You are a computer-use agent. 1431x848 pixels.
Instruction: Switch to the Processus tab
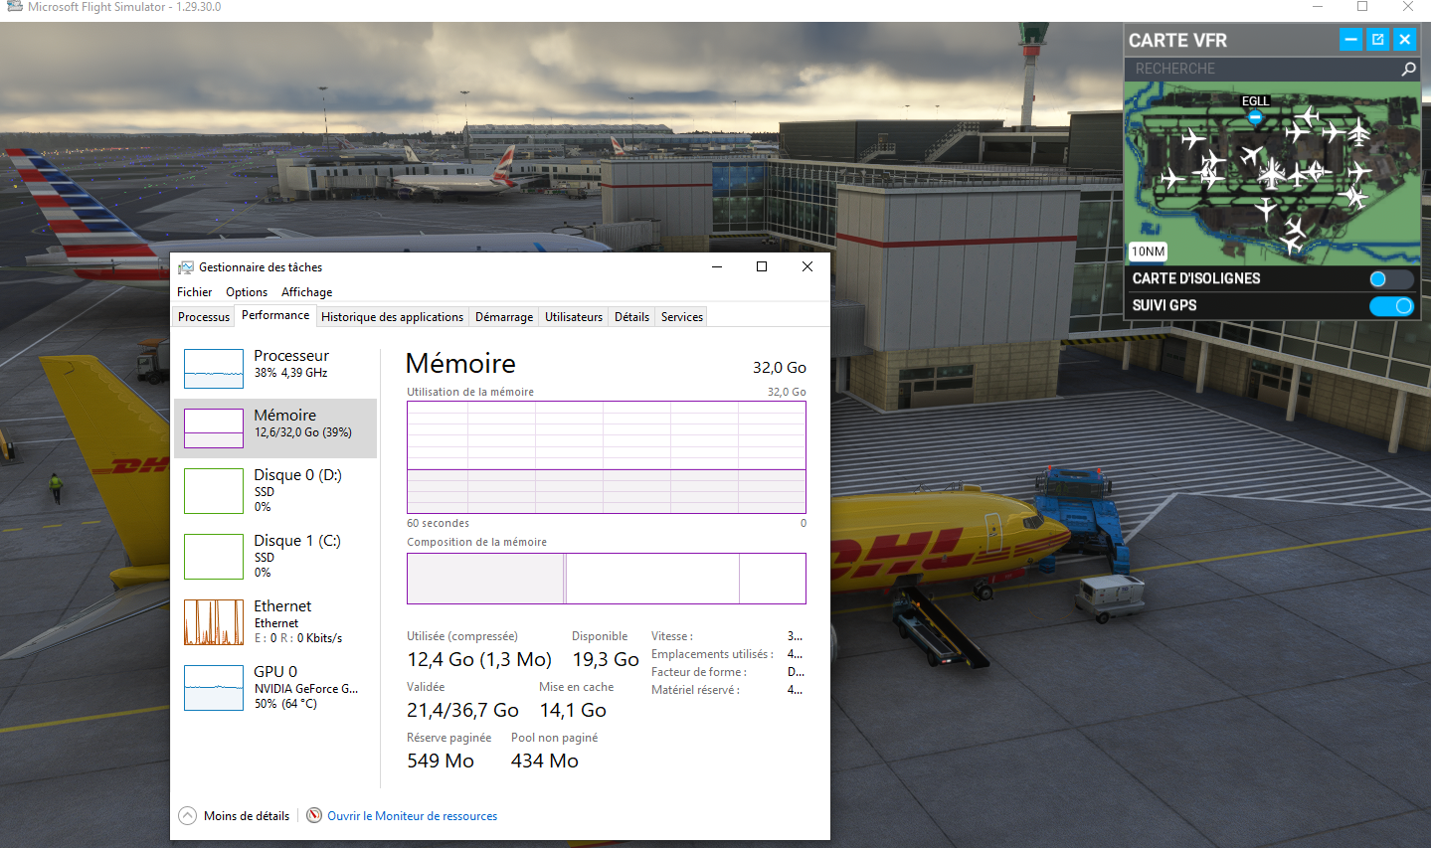[204, 317]
